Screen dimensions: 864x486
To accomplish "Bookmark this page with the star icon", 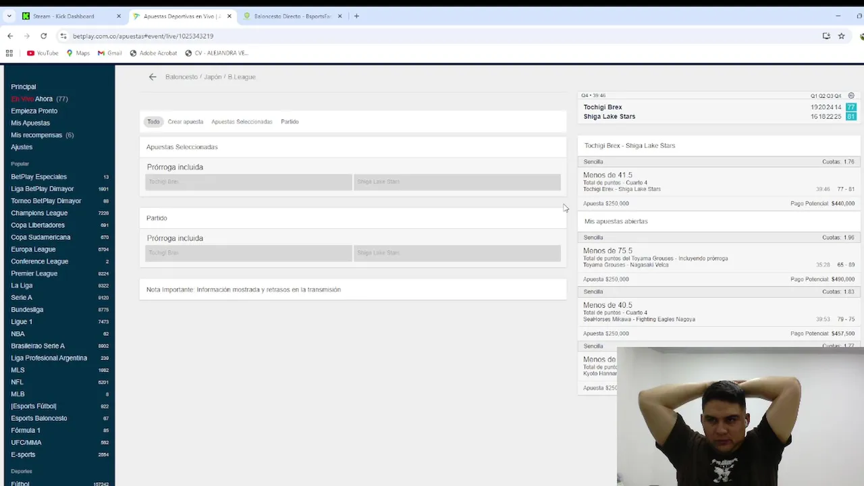I will pyautogui.click(x=841, y=36).
